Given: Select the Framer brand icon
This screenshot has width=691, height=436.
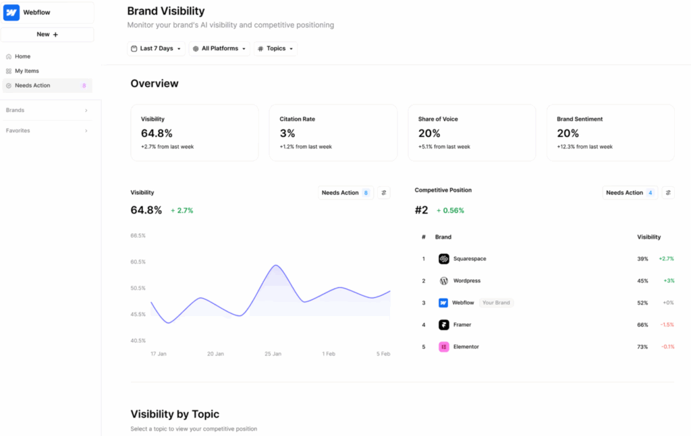Looking at the screenshot, I should click(x=443, y=324).
